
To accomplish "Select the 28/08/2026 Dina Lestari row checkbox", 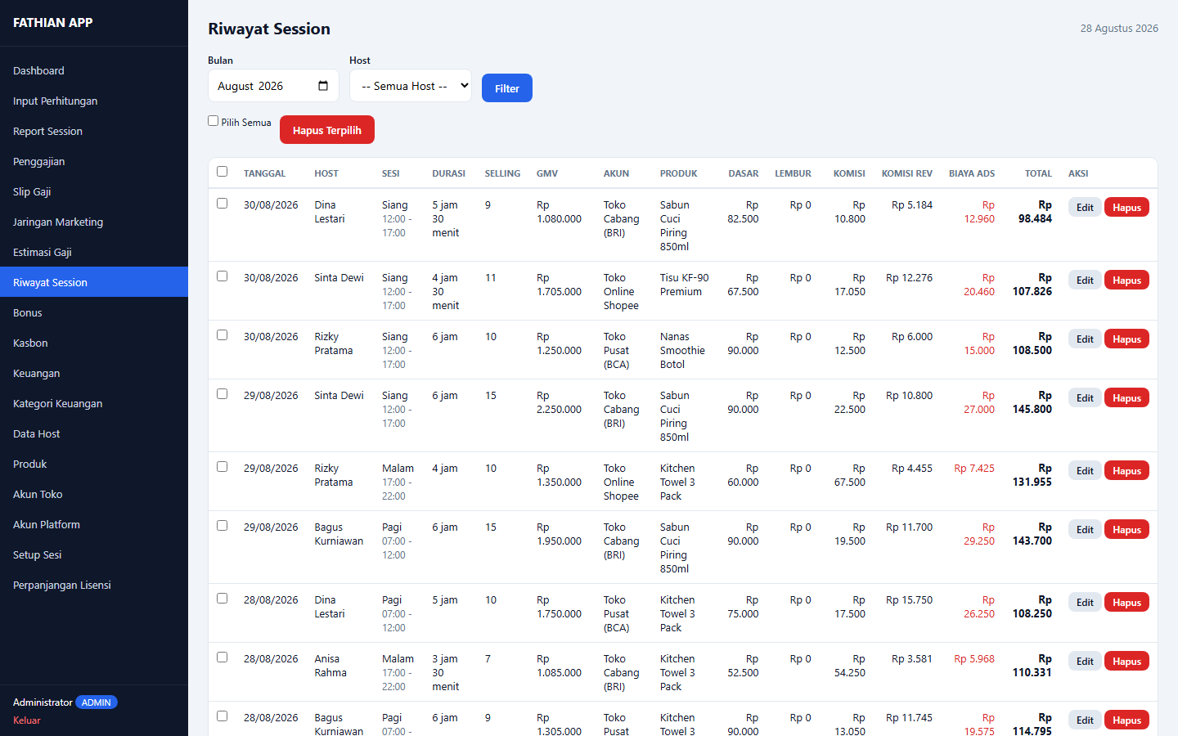I will [x=222, y=598].
